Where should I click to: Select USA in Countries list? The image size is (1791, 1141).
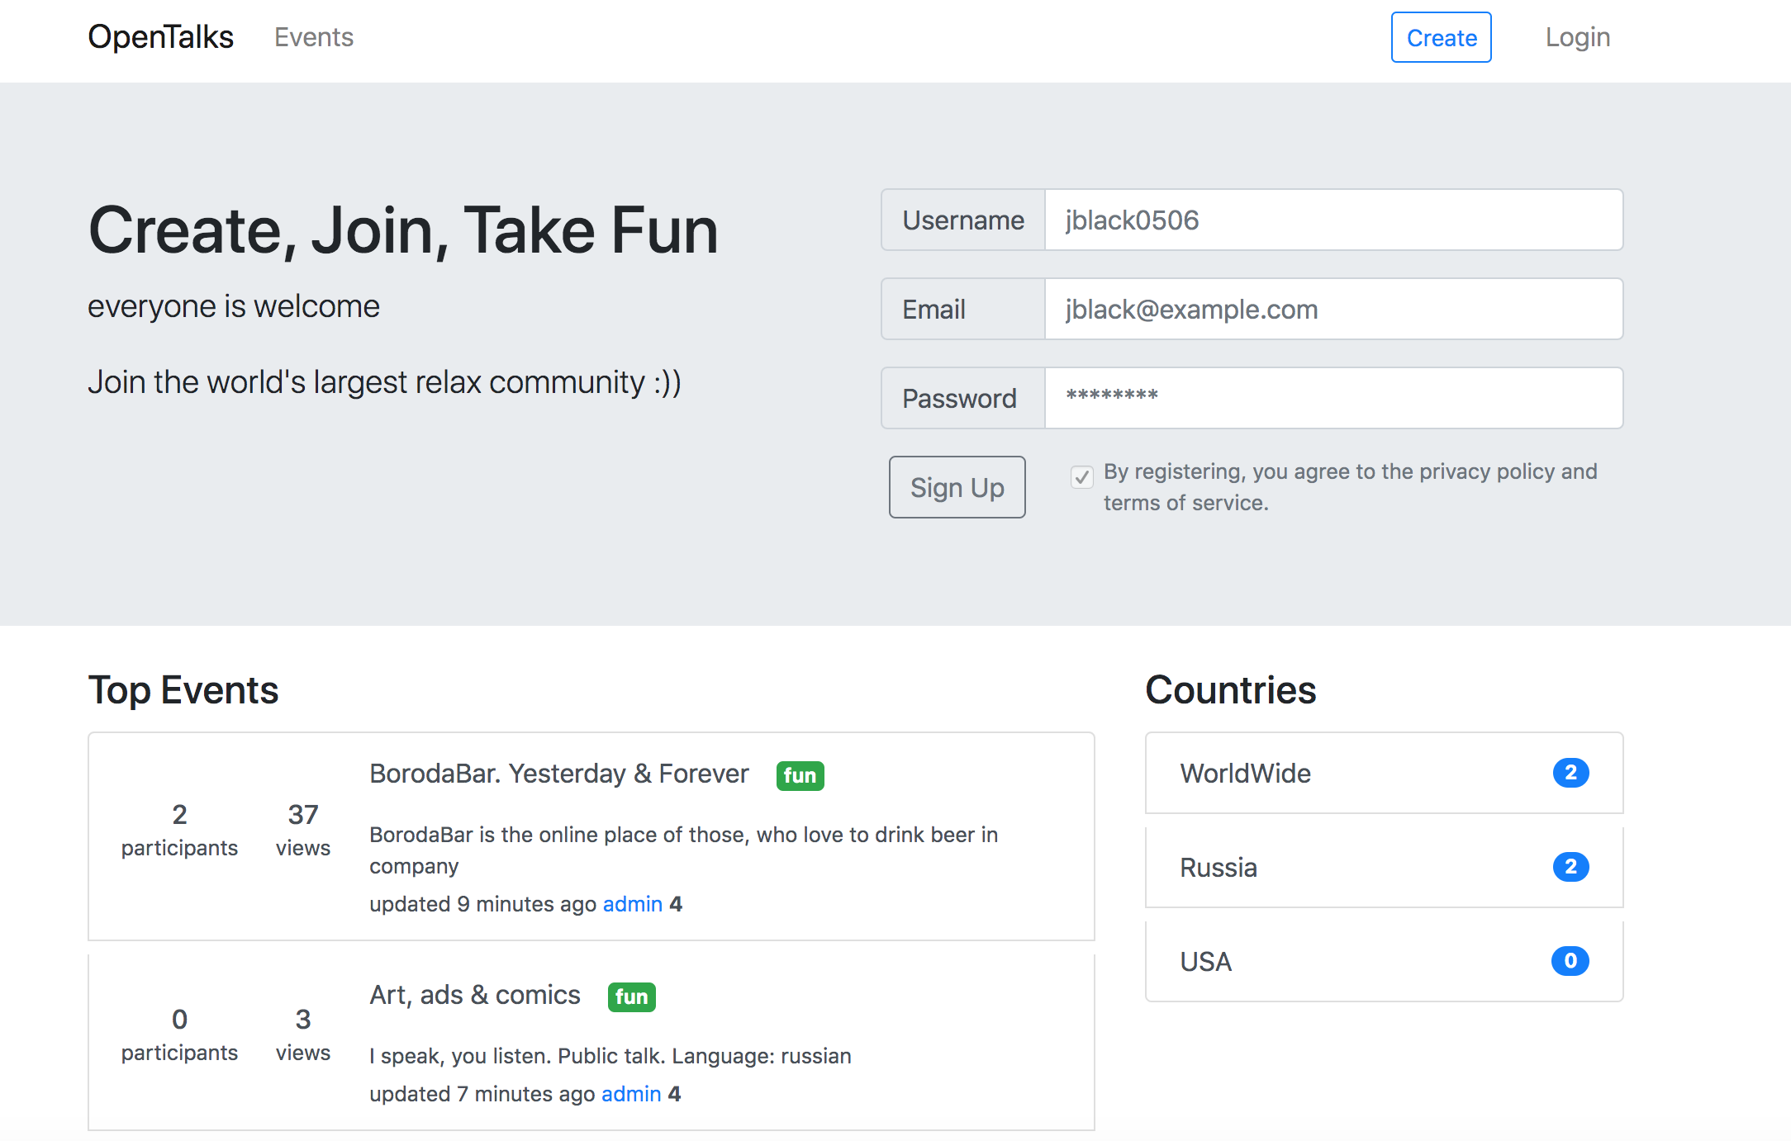coord(1205,962)
